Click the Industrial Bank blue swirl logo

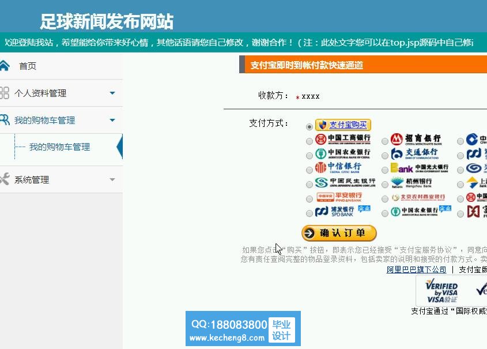coord(477,168)
